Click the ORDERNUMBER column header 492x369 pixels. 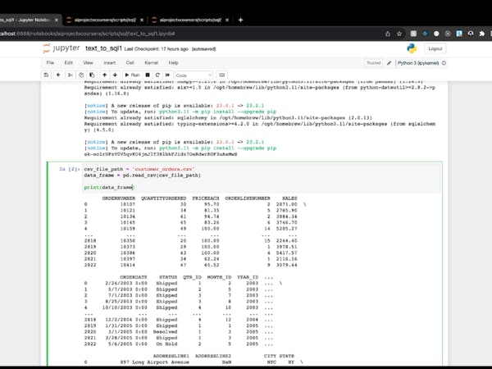(119, 198)
